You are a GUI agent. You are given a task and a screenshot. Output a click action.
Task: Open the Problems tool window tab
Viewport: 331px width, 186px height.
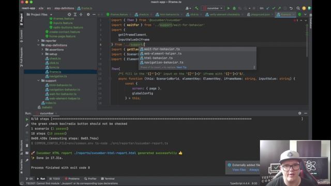[72, 179]
